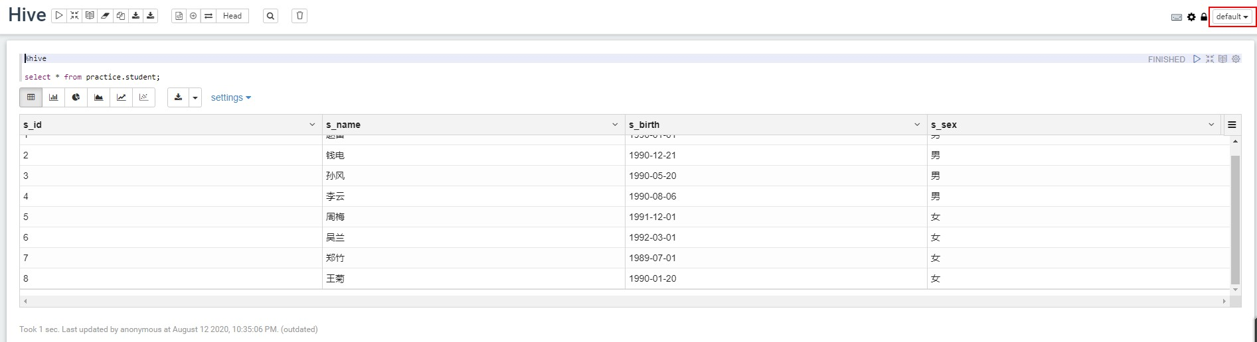Show results as a bar chart
The height and width of the screenshot is (342, 1257).
coord(53,97)
